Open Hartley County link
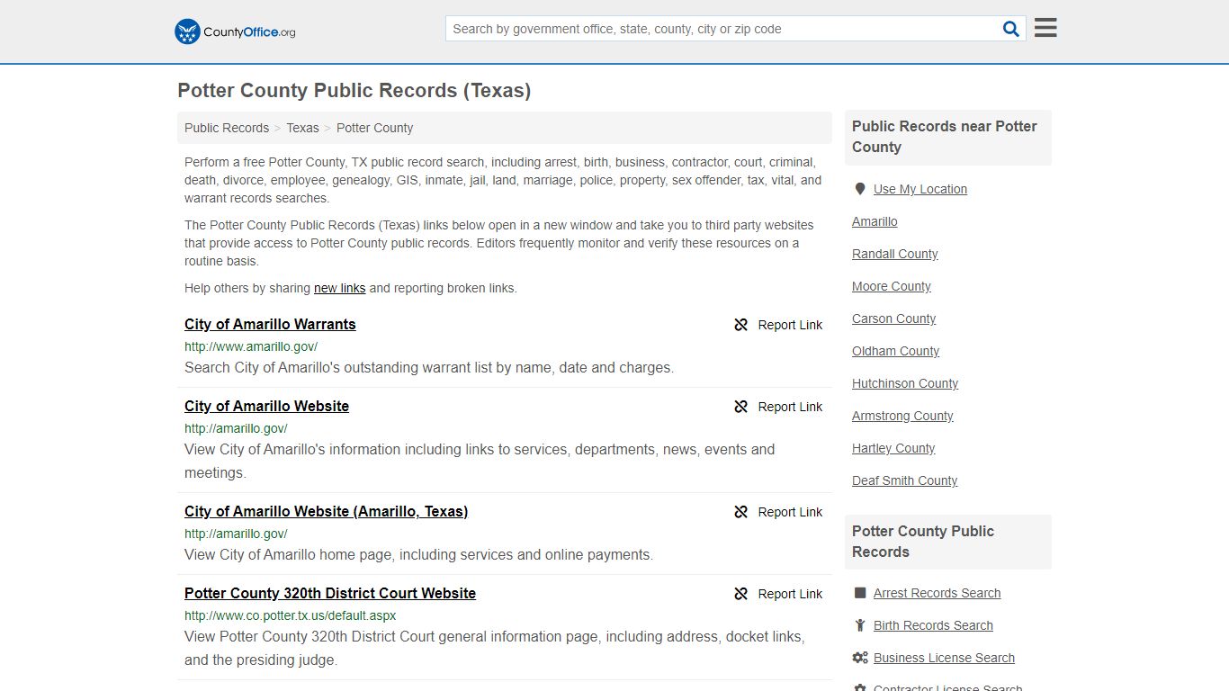This screenshot has width=1229, height=691. (893, 448)
